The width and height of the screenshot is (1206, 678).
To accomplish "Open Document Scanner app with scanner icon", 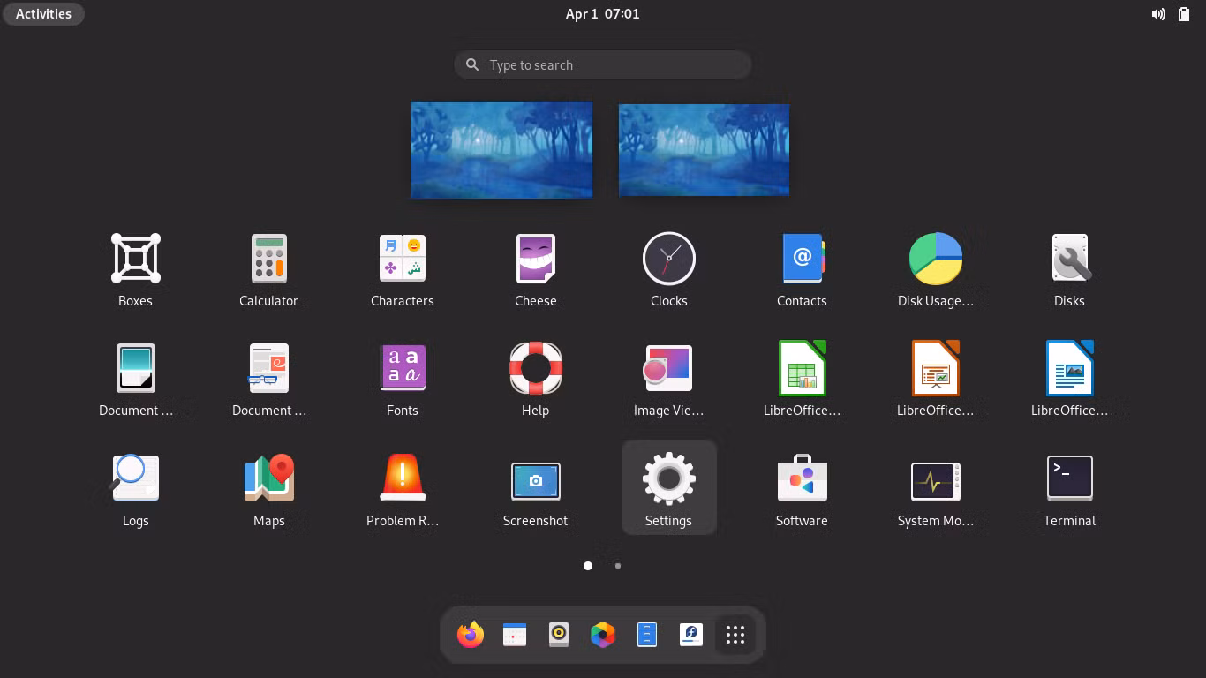I will (x=135, y=379).
